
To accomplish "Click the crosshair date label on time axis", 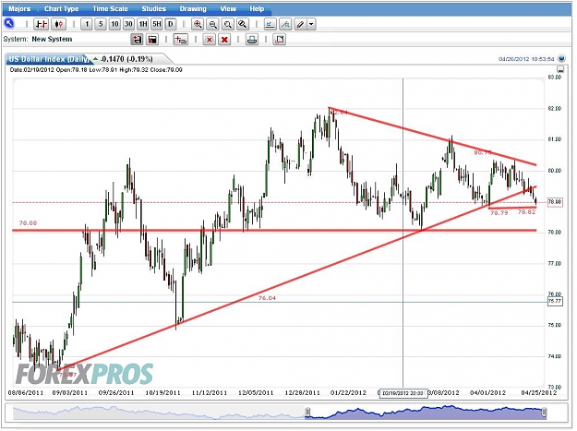I will [403, 393].
